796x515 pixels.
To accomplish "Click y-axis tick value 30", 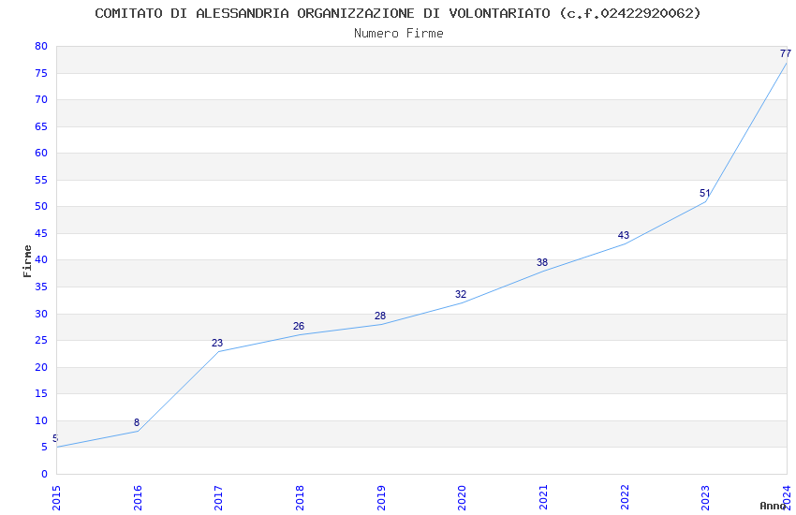I will pyautogui.click(x=41, y=314).
